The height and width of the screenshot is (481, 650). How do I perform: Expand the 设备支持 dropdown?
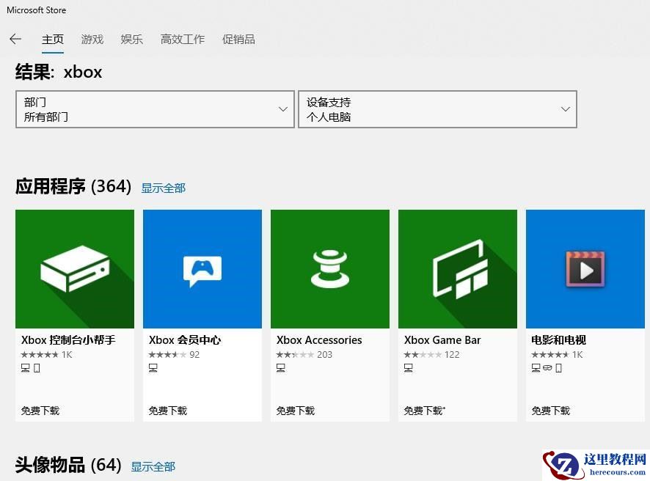[x=438, y=109]
